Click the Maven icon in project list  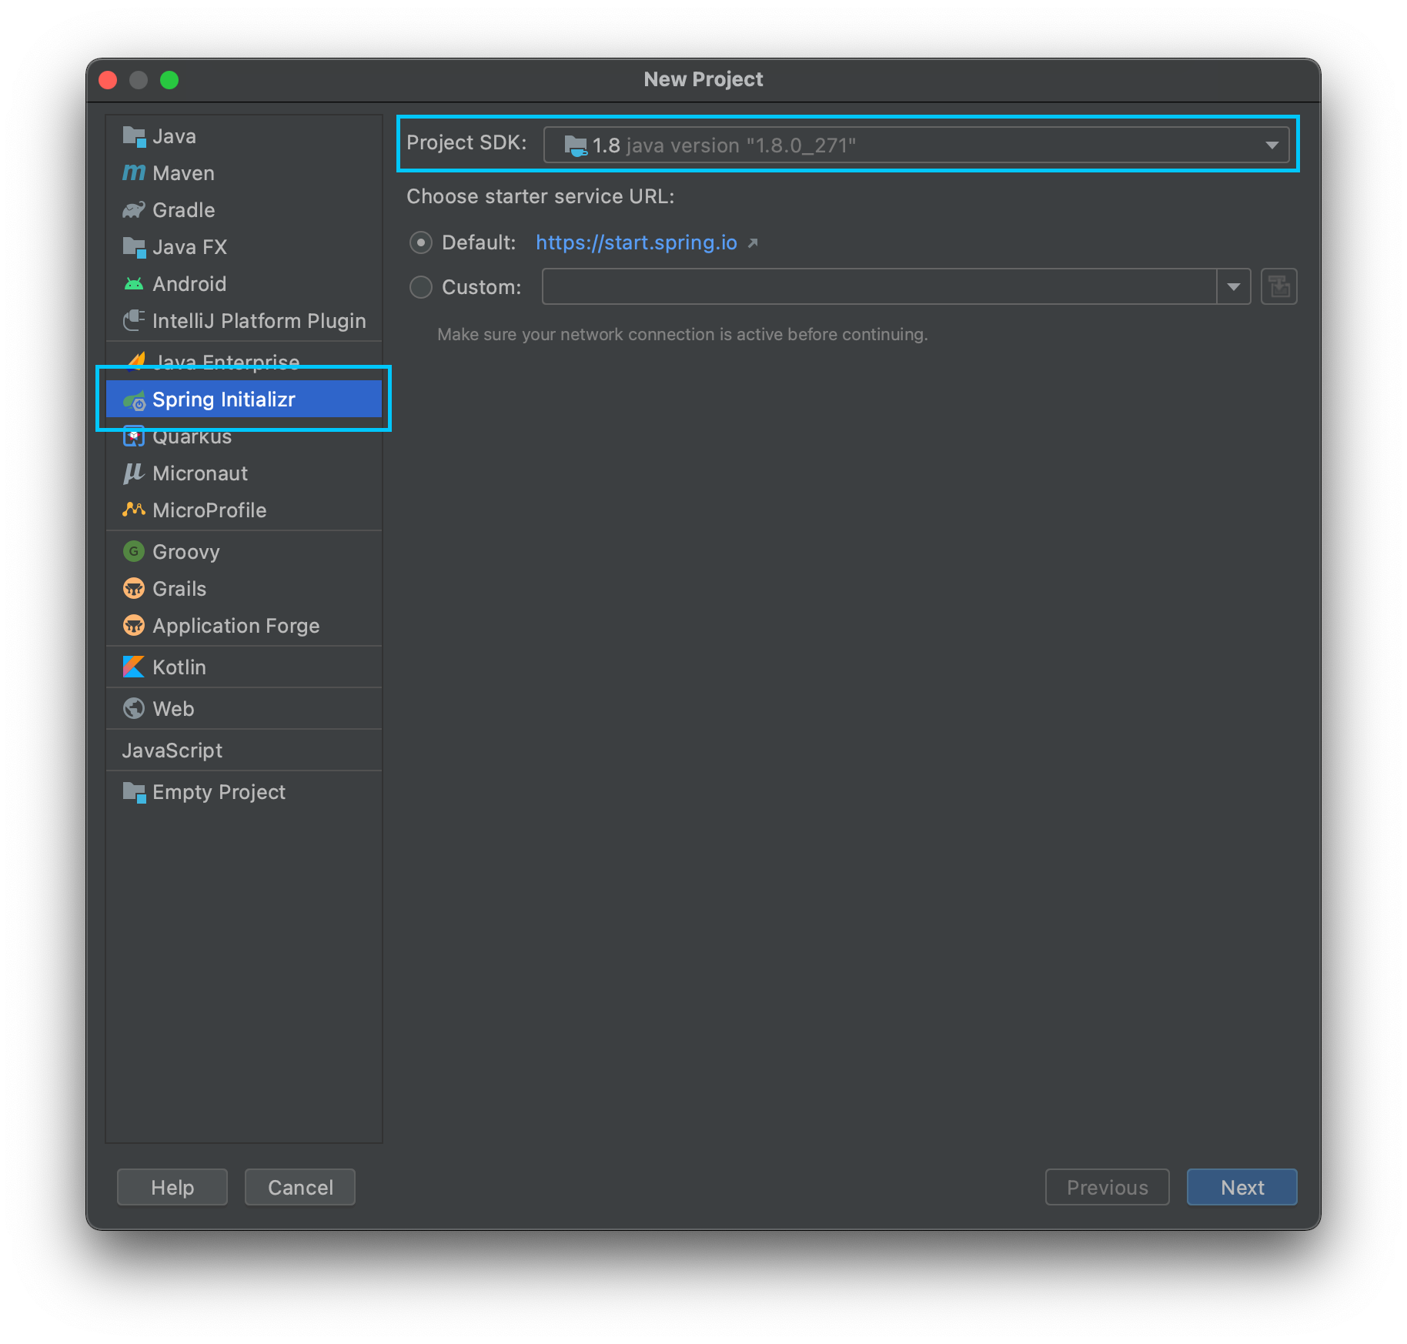coord(133,173)
